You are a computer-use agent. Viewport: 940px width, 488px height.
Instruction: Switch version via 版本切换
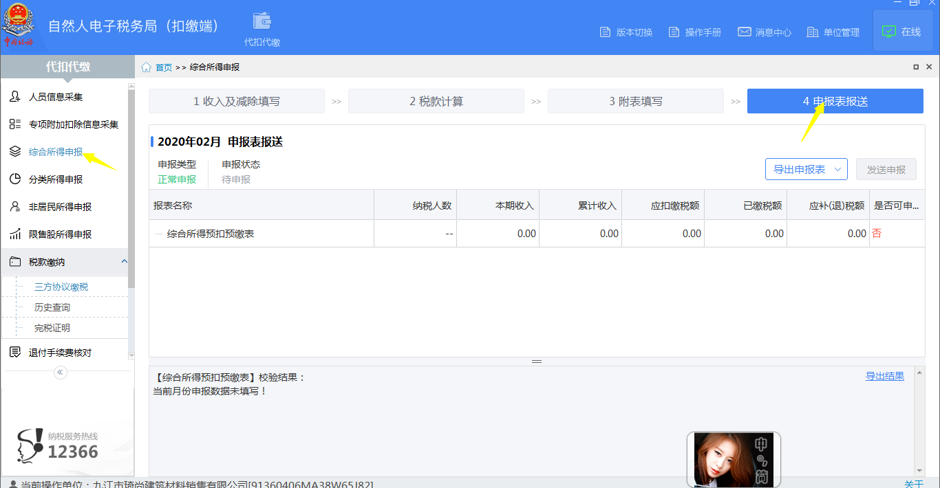626,32
